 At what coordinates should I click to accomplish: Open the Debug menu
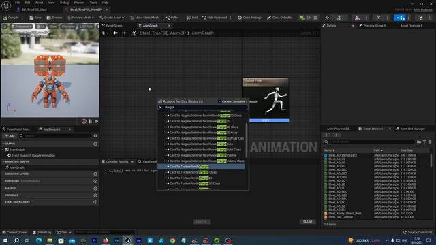64,3
